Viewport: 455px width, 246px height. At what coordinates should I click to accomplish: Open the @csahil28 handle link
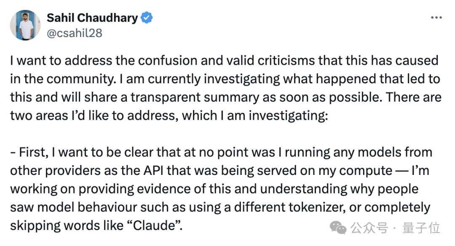coord(74,33)
